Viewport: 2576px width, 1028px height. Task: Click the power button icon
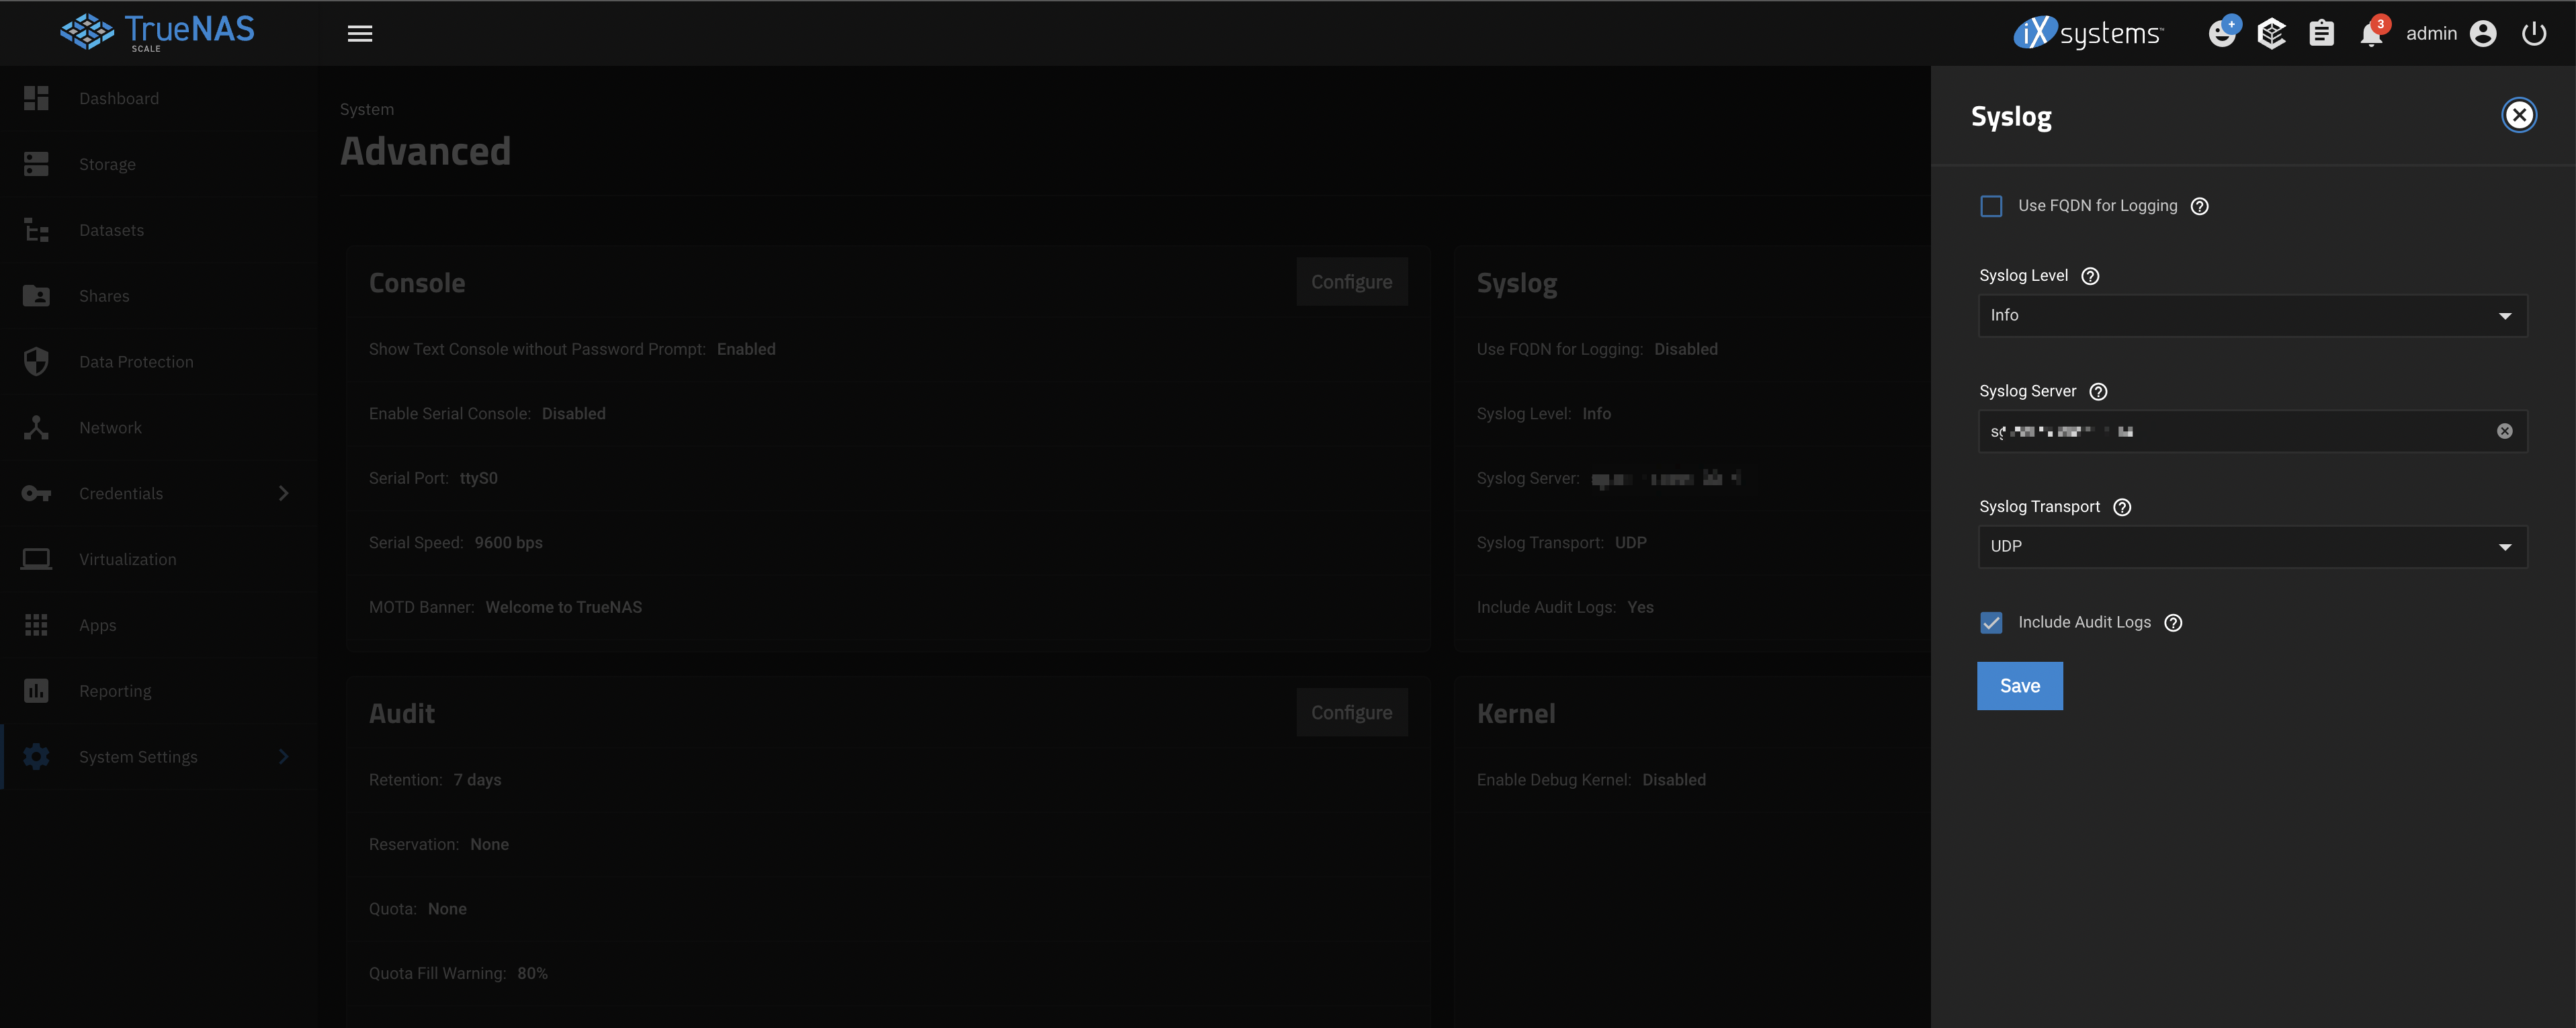pyautogui.click(x=2533, y=34)
